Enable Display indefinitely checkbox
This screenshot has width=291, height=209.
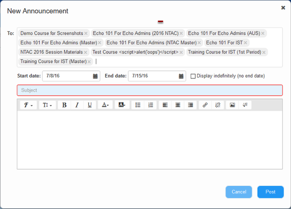click(x=193, y=76)
